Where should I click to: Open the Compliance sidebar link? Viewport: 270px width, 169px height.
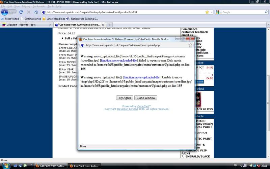click(189, 29)
